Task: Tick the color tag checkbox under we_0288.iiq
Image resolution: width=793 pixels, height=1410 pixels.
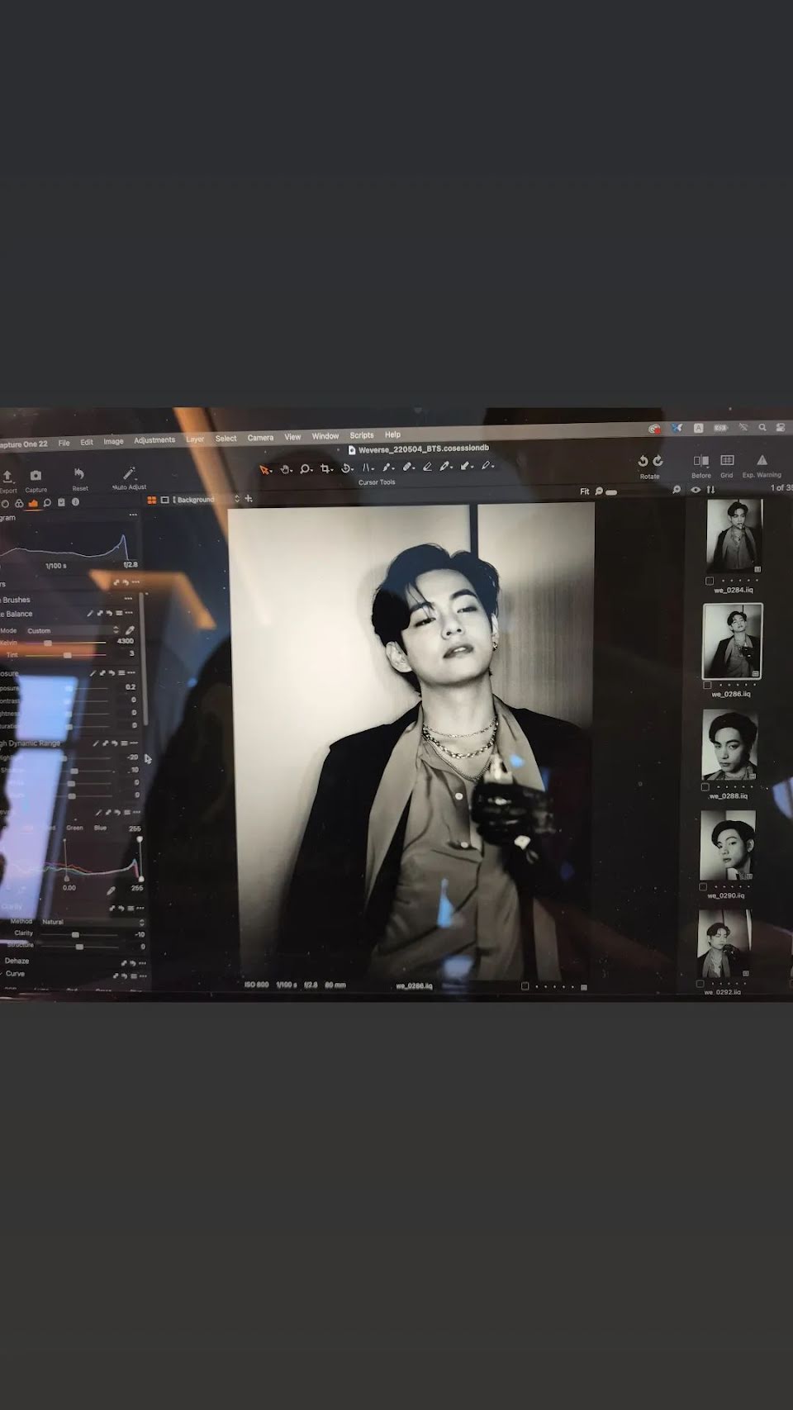Action: [x=705, y=786]
